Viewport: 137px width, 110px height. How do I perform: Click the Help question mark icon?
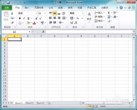[121, 8]
